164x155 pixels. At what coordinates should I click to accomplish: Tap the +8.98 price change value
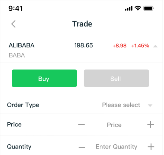click(119, 46)
